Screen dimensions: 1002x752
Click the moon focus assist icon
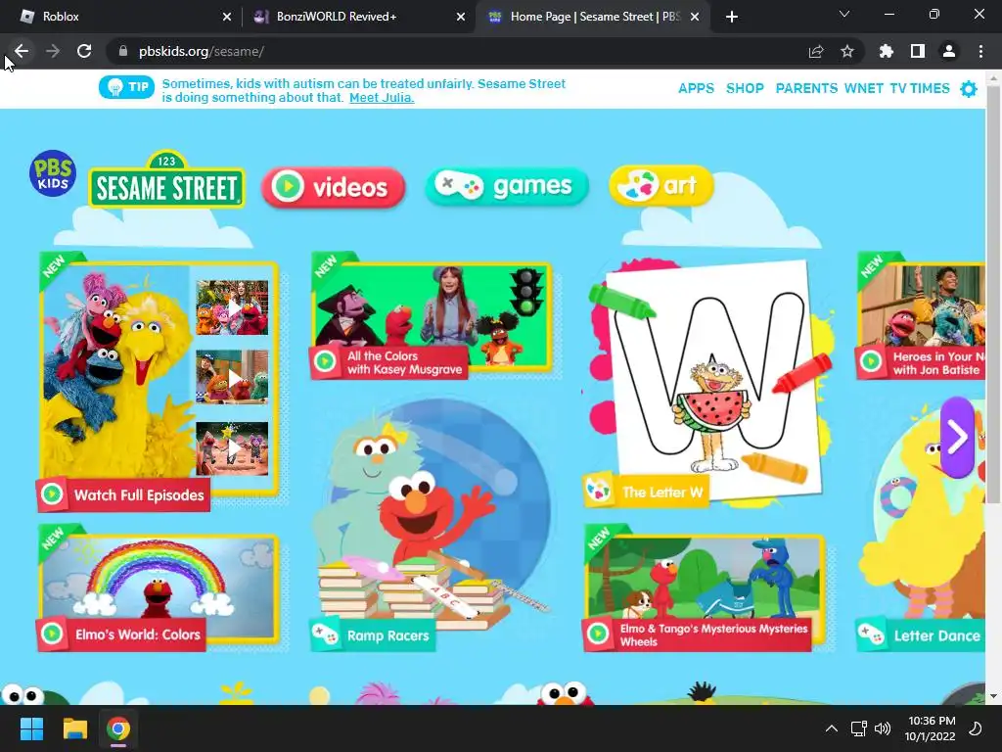coord(976,728)
